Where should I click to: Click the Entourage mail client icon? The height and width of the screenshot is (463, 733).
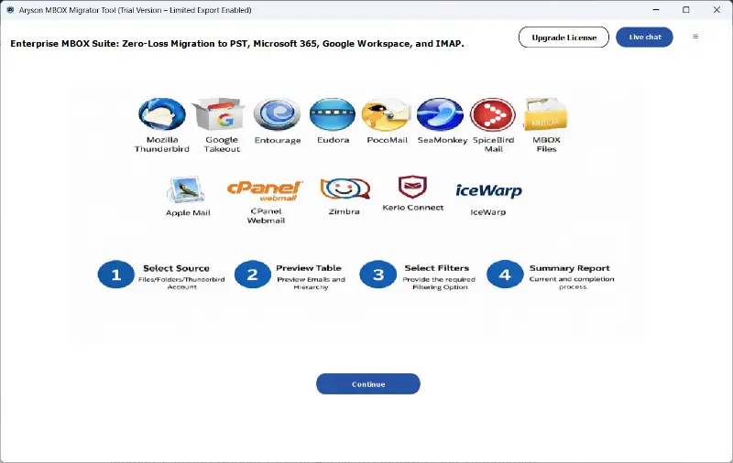pyautogui.click(x=277, y=114)
